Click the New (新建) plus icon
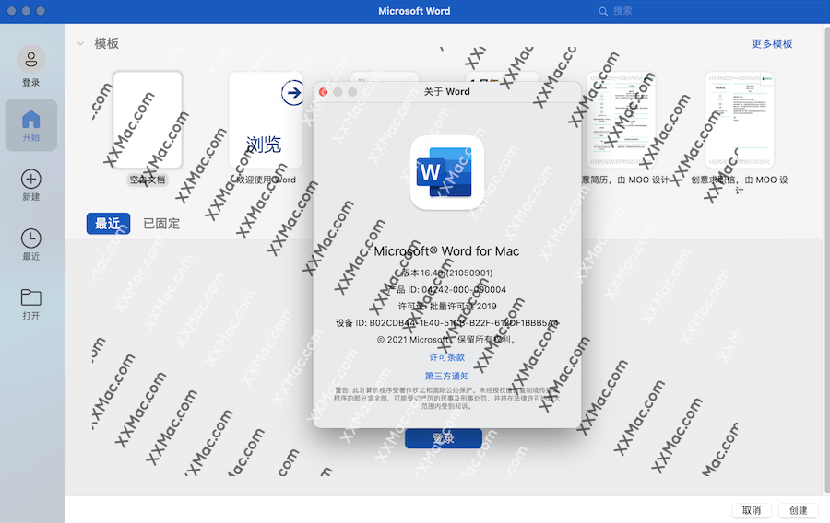 click(x=31, y=179)
